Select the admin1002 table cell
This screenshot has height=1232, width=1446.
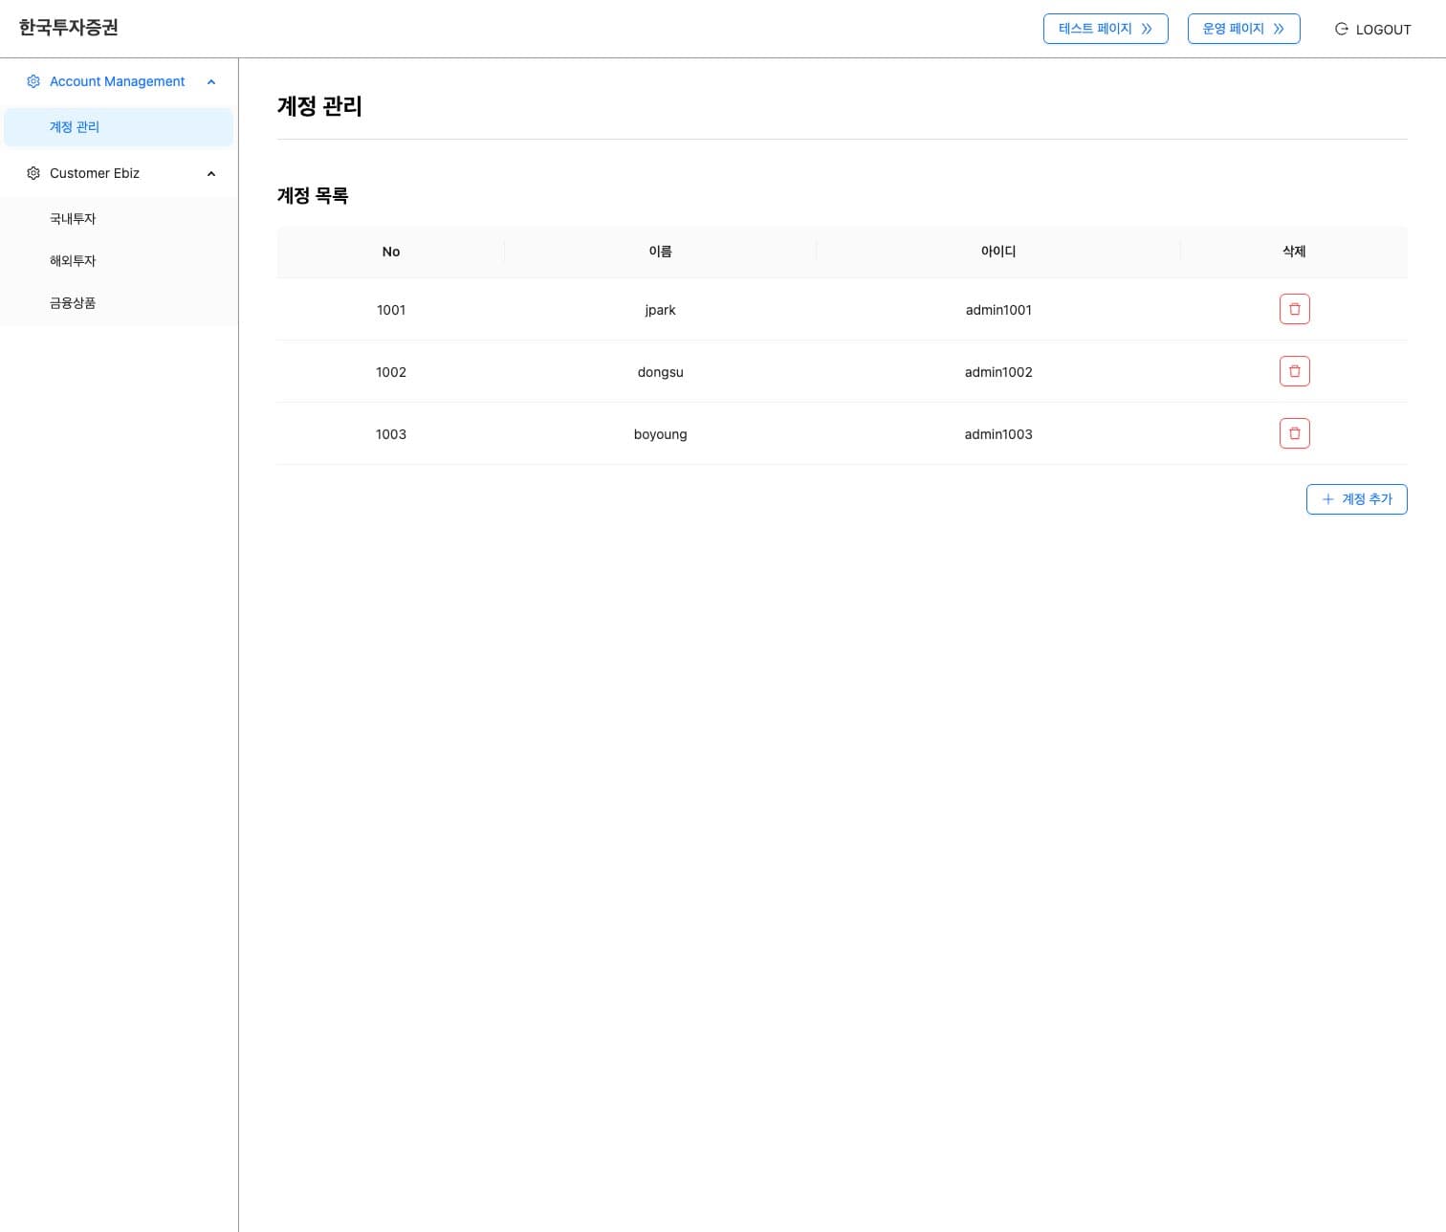tap(997, 372)
